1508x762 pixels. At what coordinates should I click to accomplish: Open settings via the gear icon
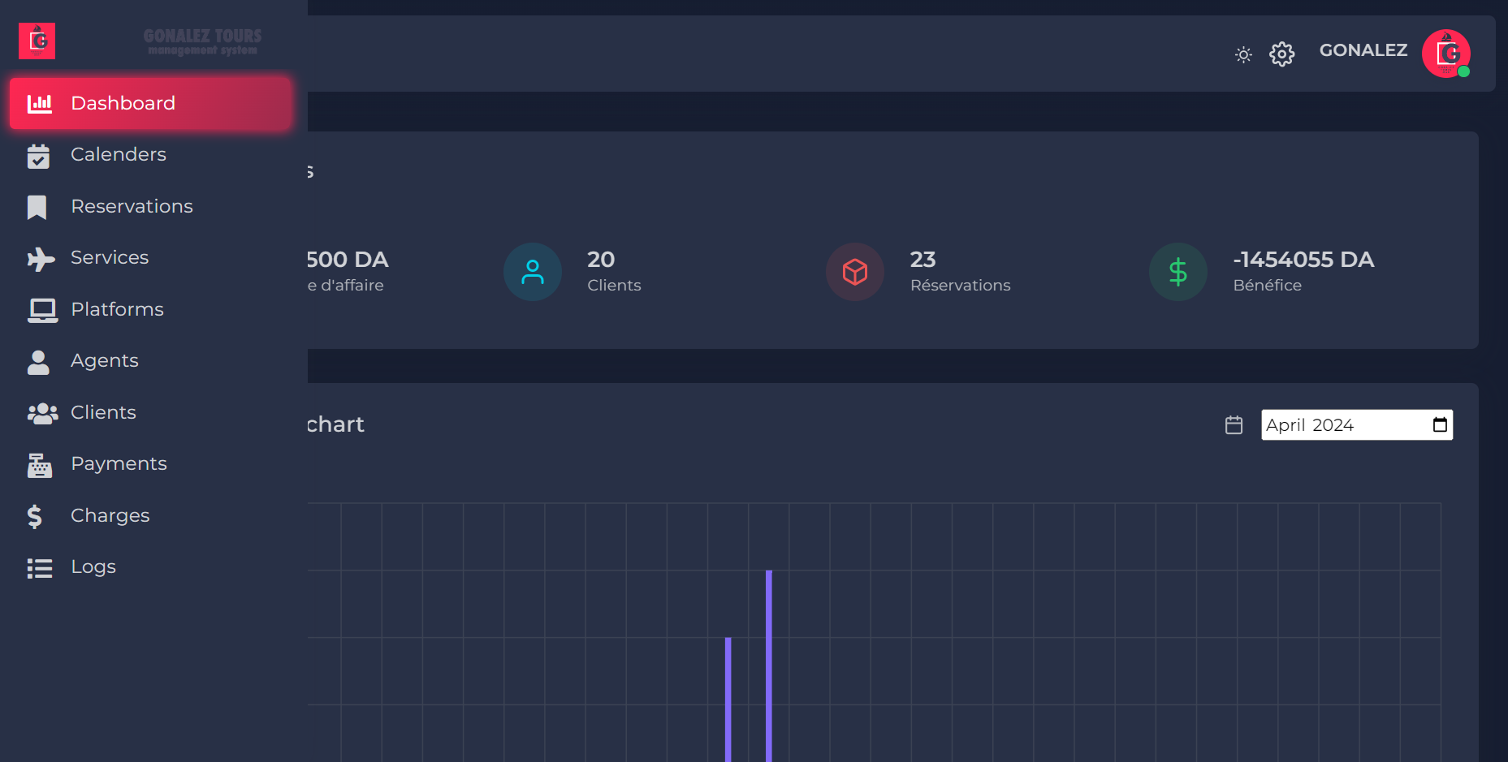1281,54
